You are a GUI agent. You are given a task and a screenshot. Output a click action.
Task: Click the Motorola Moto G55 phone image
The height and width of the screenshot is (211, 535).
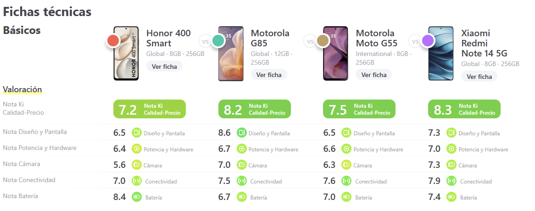point(335,54)
